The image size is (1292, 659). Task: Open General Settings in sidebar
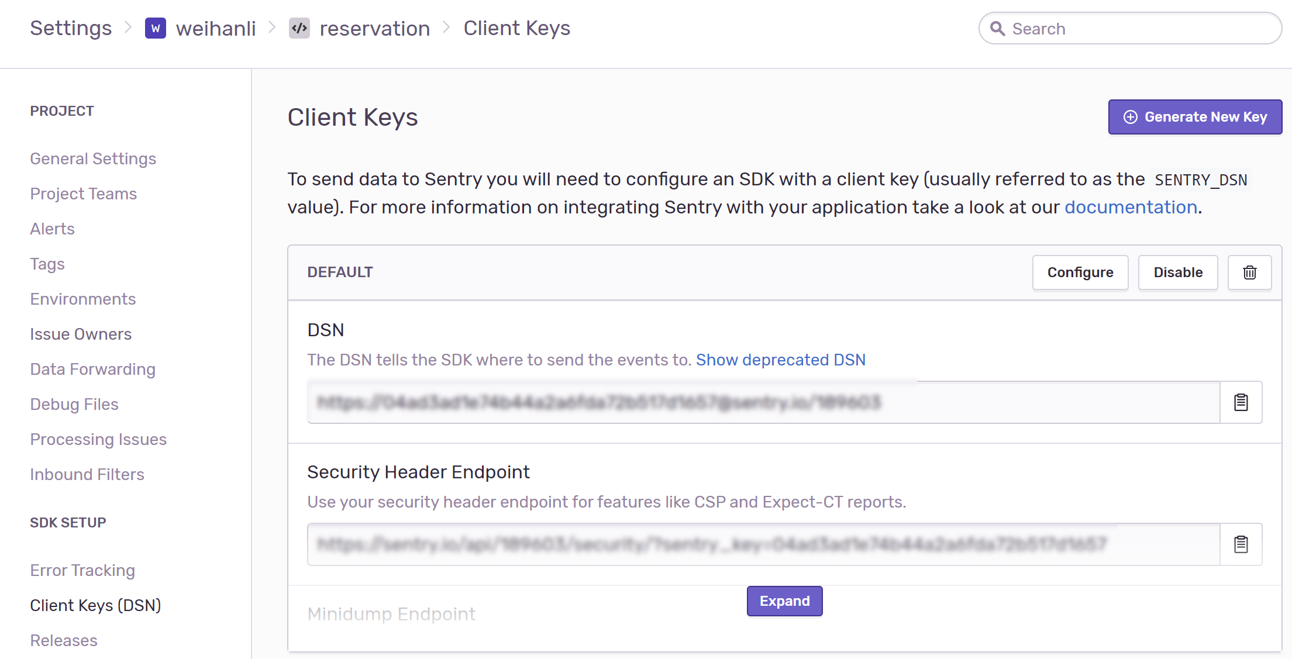point(93,158)
